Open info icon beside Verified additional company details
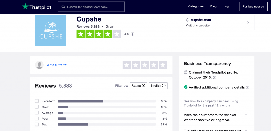271x131 pixels. pyautogui.click(x=247, y=87)
